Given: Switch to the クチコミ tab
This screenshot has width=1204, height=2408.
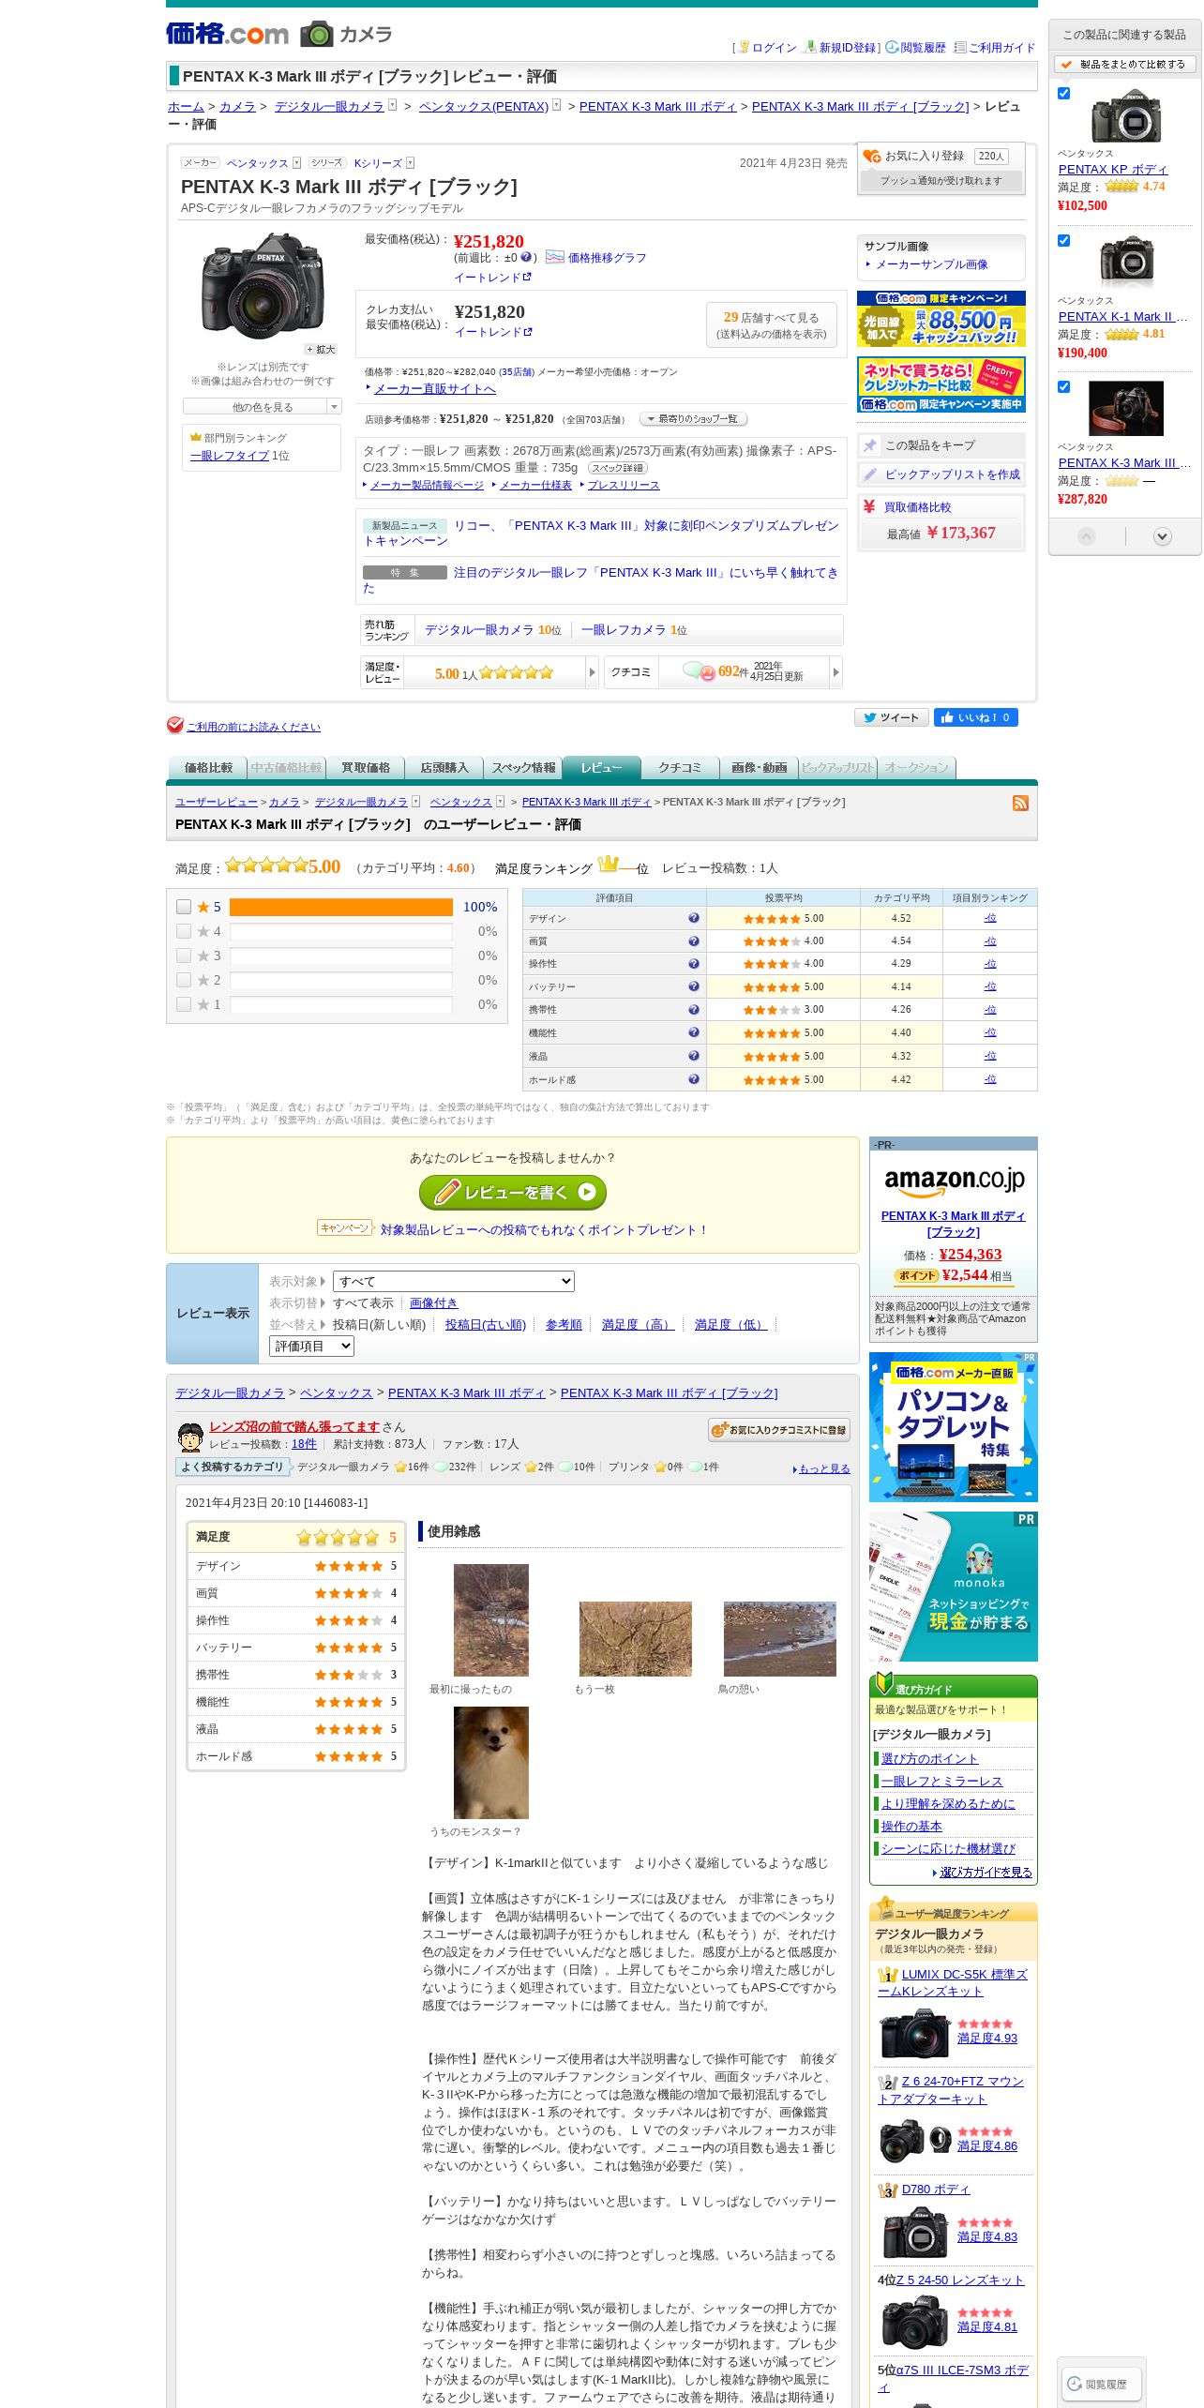Looking at the screenshot, I should tap(680, 768).
